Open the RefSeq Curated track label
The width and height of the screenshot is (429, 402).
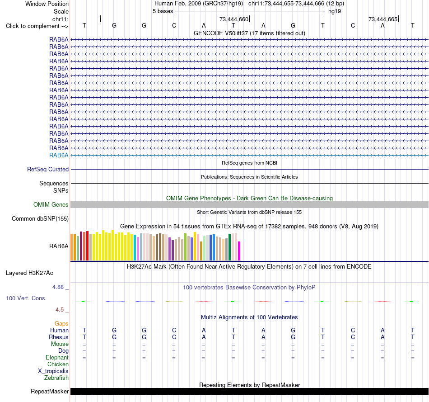pos(47,170)
